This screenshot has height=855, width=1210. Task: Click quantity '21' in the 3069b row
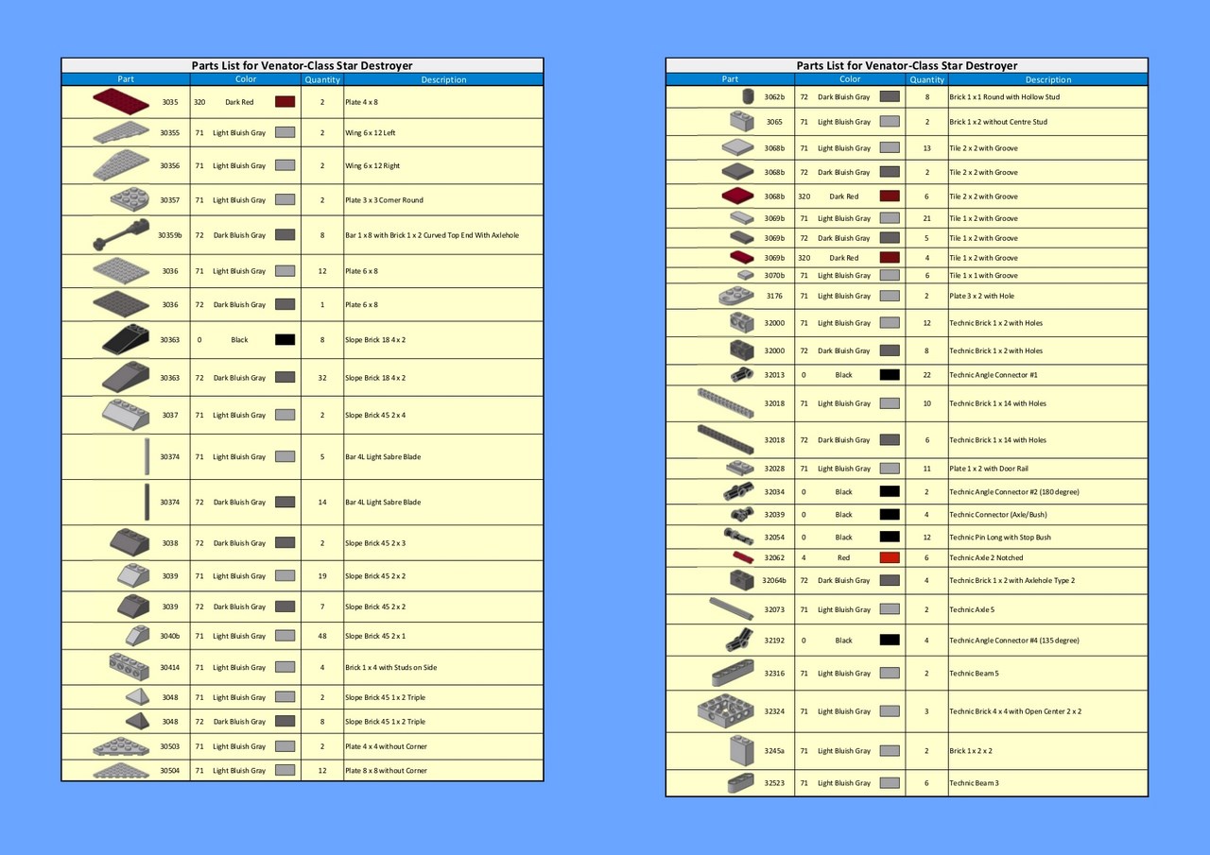coord(927,218)
